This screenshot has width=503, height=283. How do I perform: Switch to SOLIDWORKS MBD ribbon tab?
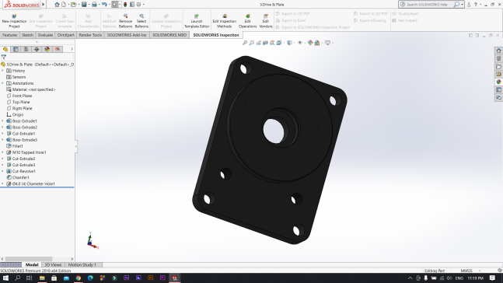coord(169,35)
